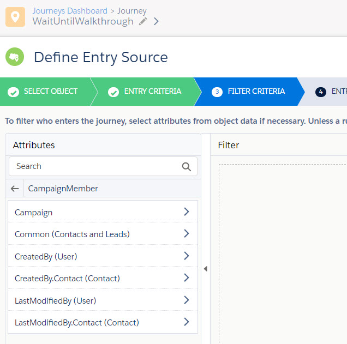Click the WaitUntilWalkthrough journey name
This screenshot has height=344, width=347.
tap(82, 22)
